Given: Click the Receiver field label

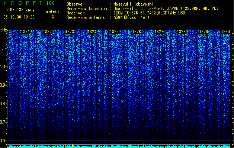Looking at the screenshot, I should pos(76,13).
